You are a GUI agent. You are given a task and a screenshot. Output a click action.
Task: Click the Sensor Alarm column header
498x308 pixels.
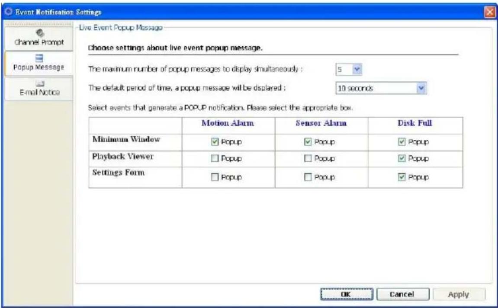coord(321,123)
